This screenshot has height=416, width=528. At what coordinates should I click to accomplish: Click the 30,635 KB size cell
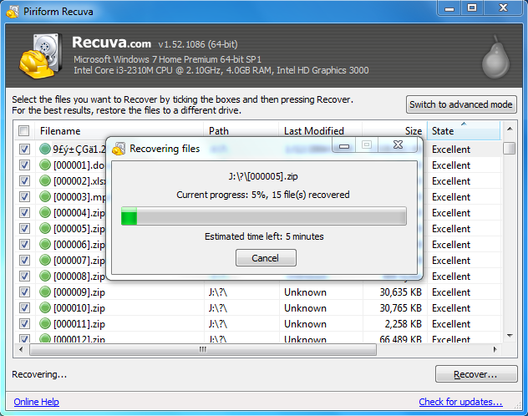pyautogui.click(x=401, y=292)
